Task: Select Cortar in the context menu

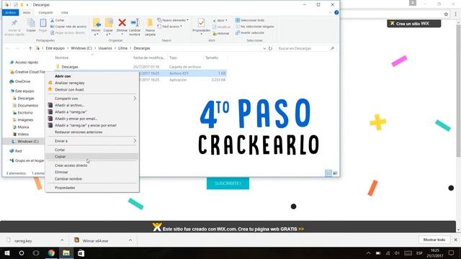Action: pyautogui.click(x=92, y=150)
